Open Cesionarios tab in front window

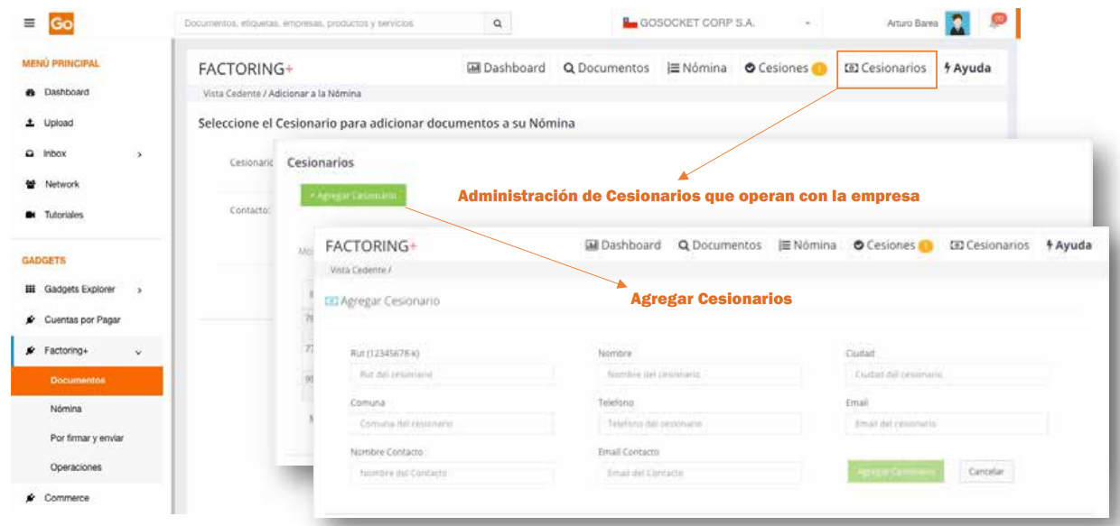click(x=989, y=245)
